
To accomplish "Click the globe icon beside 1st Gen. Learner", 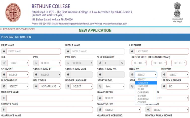I will coord(164,86).
